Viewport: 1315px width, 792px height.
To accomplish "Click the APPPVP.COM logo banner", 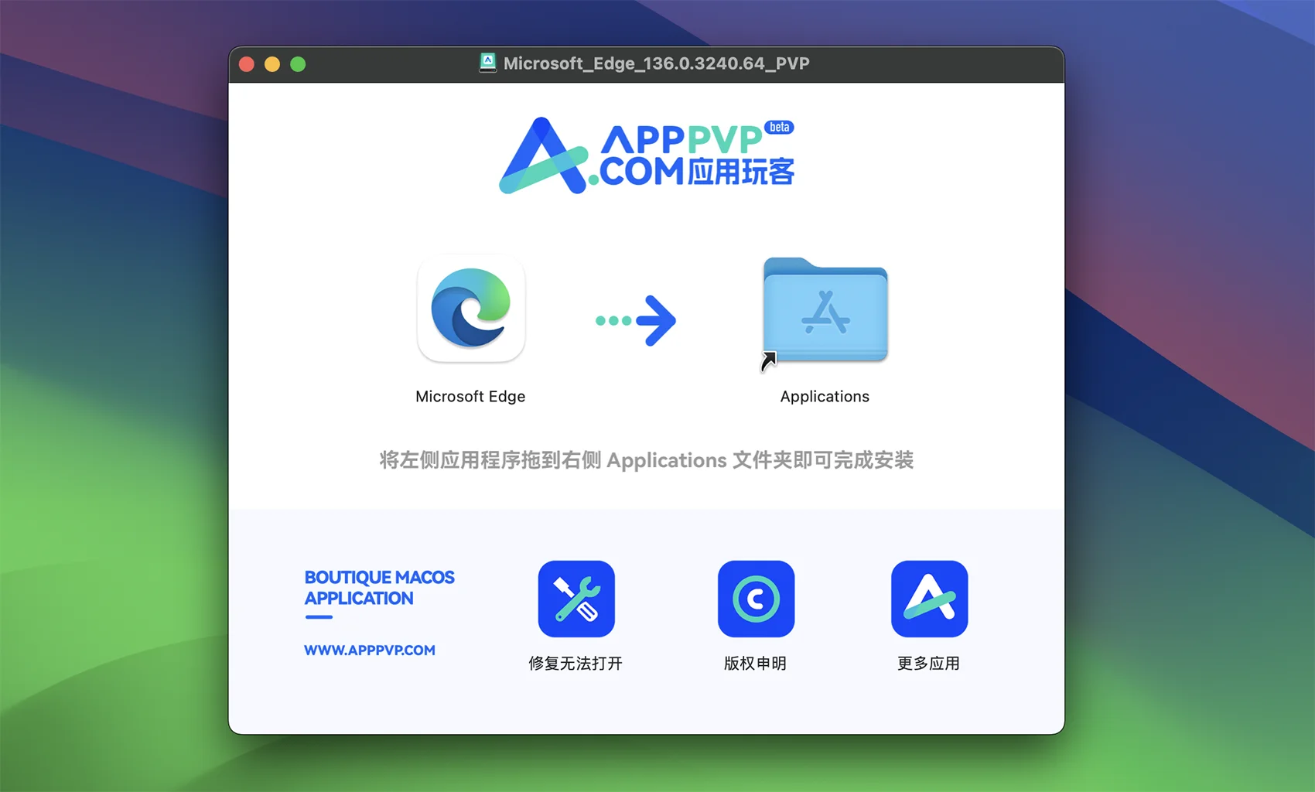I will (x=647, y=155).
